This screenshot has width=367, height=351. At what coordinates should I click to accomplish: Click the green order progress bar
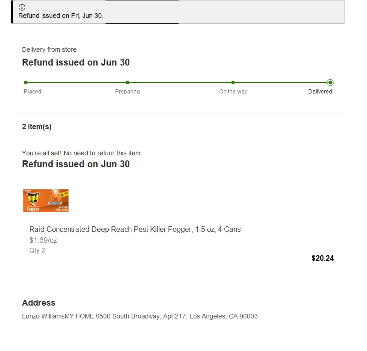point(178,82)
